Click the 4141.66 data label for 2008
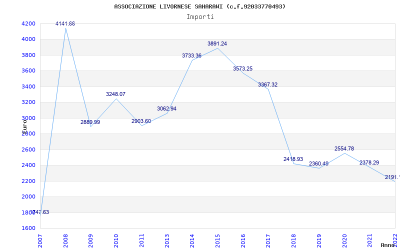Image resolution: width=400 pixels, height=250 pixels. tap(65, 23)
